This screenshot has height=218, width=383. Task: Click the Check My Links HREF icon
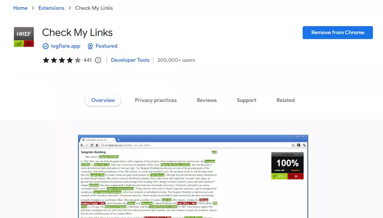tap(24, 37)
